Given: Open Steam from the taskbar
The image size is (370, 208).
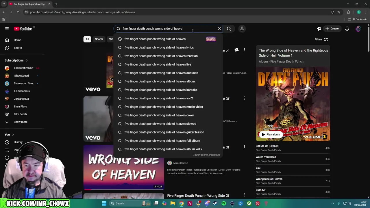Looking at the screenshot, I should pyautogui.click(x=215, y=203).
